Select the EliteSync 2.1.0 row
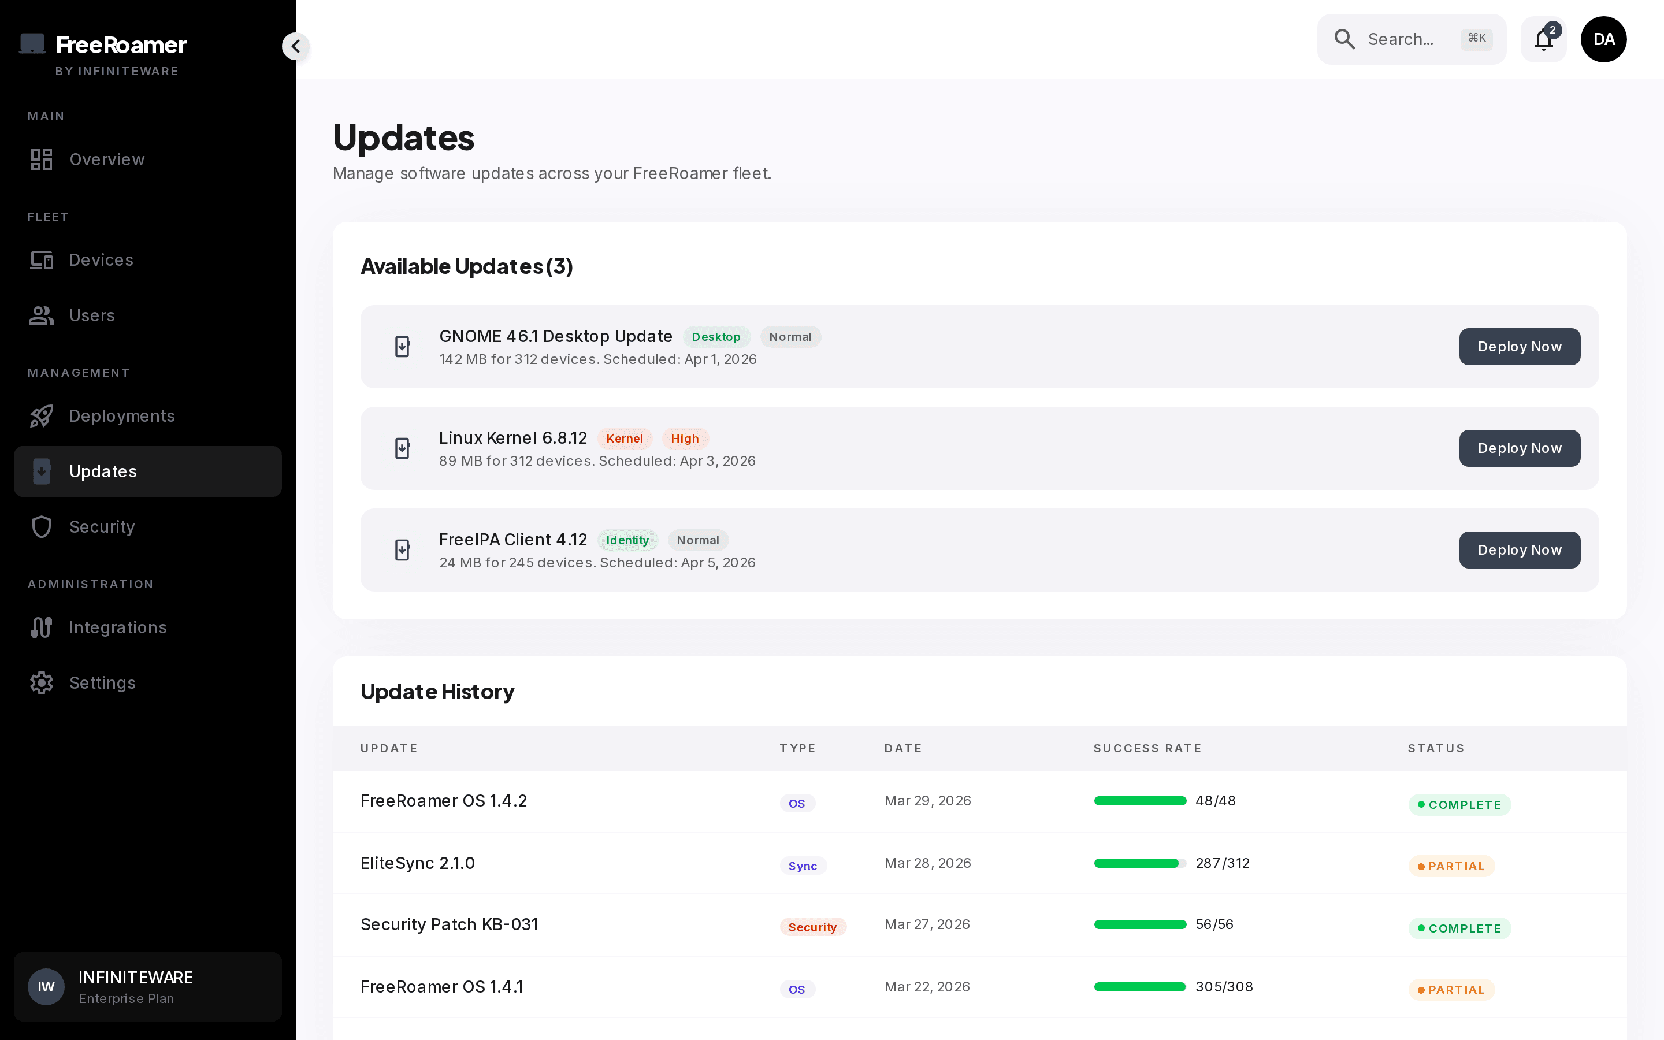The image size is (1664, 1040). coord(979,863)
